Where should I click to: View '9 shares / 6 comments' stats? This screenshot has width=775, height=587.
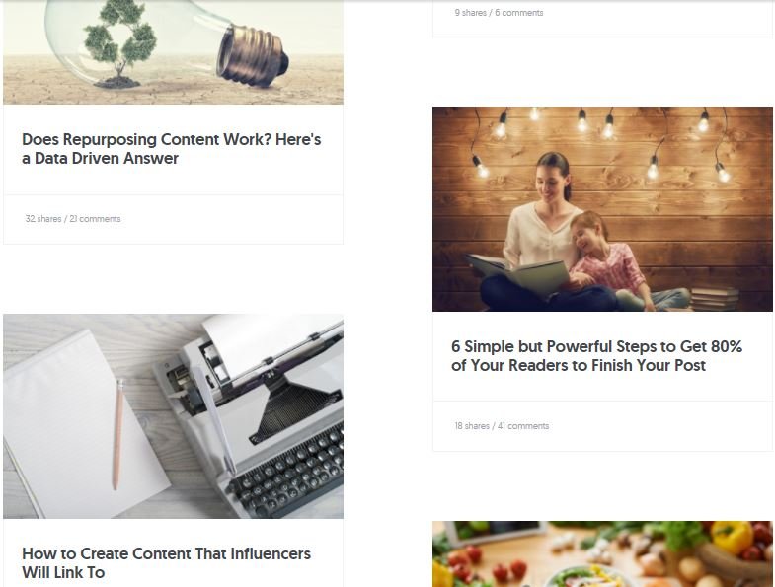point(499,13)
